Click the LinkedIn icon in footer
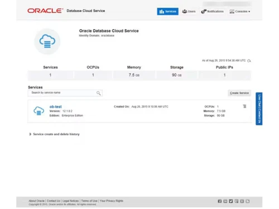The height and width of the screenshot is (209, 279). 225,201
